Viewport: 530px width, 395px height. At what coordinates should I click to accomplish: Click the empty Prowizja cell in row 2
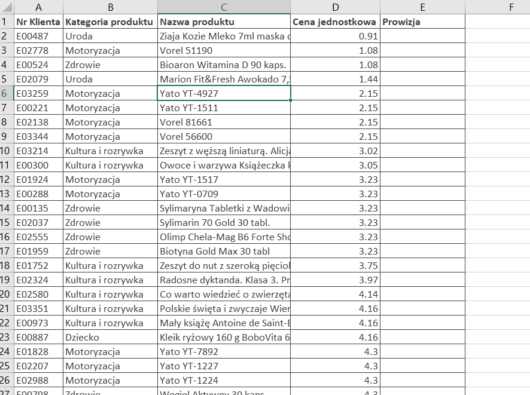coord(422,36)
